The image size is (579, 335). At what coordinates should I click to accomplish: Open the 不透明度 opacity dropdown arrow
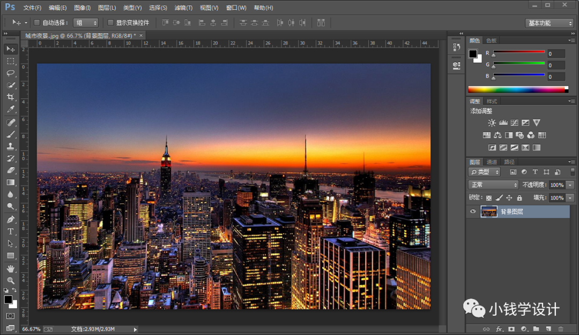click(570, 185)
